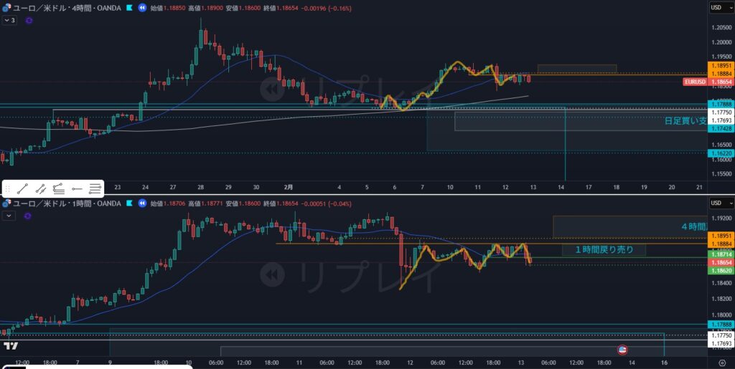Image resolution: width=735 pixels, height=369 pixels.
Task: Open the USD currency dropdown on lower chart
Action: tap(718, 204)
